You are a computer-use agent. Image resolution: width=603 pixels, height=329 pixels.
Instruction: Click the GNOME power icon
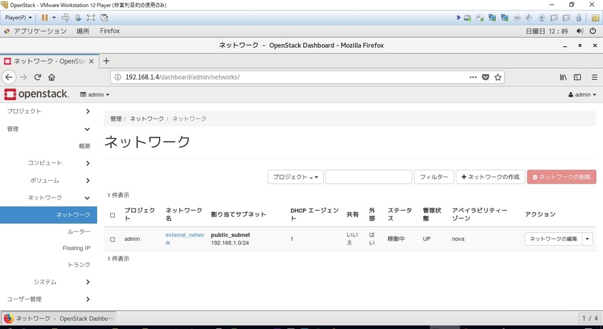pyautogui.click(x=592, y=31)
